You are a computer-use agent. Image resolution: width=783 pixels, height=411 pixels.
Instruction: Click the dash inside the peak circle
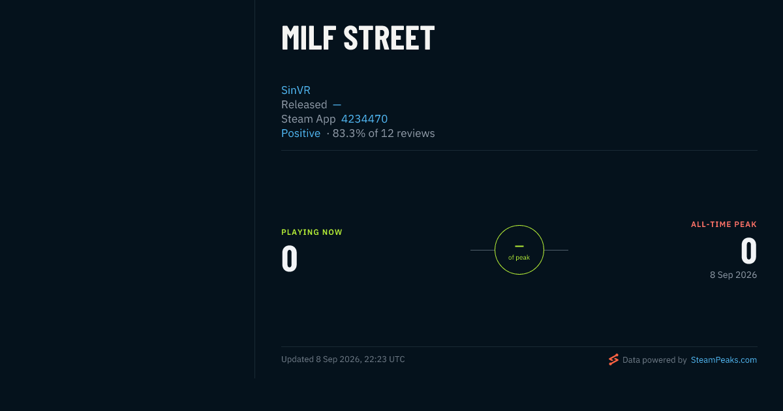click(519, 246)
